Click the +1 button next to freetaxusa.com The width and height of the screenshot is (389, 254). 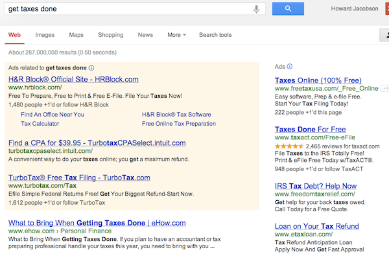pos(385,88)
